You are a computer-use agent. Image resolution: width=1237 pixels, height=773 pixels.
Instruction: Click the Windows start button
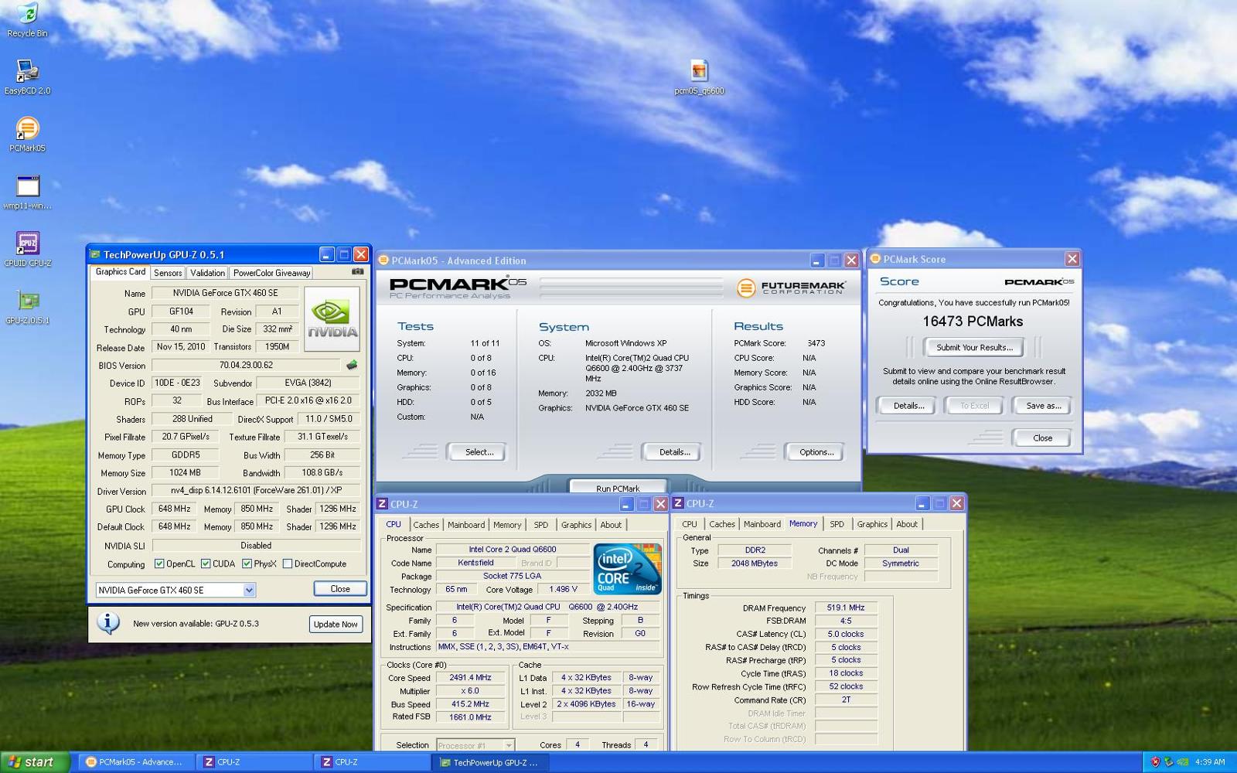(35, 762)
